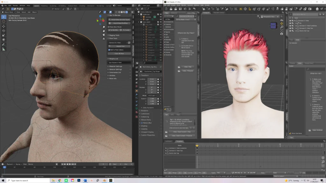Viewport: 326px width, 183px height.
Task: Open Blender's Render menu
Action: pyautogui.click(x=15, y=6)
